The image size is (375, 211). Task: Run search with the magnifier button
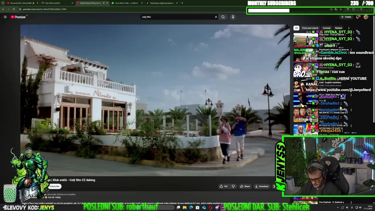(223, 17)
